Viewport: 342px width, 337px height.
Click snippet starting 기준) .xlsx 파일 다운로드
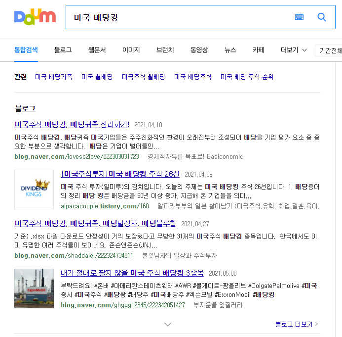coord(166,241)
